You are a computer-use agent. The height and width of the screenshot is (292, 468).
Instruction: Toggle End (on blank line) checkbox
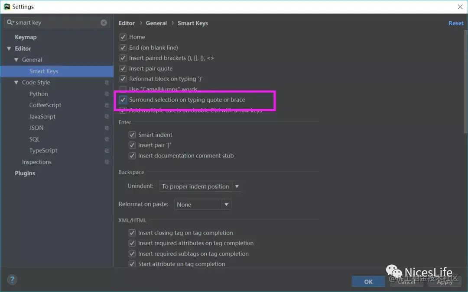[x=123, y=48]
